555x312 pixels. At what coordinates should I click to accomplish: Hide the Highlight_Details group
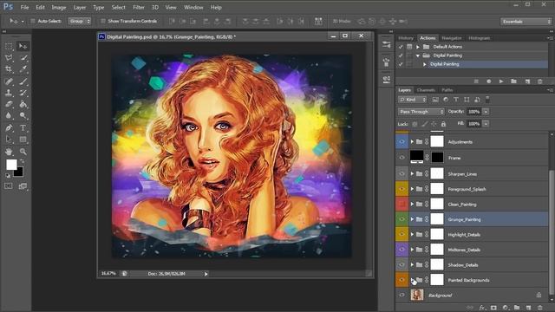[x=402, y=235]
